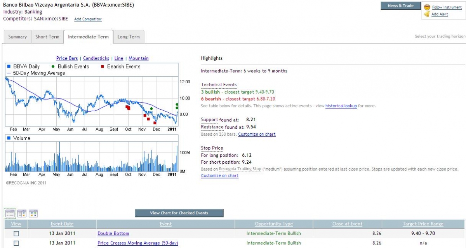Switch to the Short-Term tab
466x248 pixels.
click(47, 37)
